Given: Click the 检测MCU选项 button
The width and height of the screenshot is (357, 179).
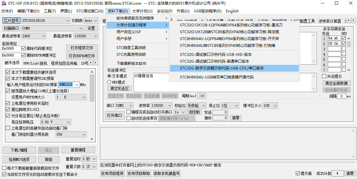Looking at the screenshot, I should coord(19,159).
